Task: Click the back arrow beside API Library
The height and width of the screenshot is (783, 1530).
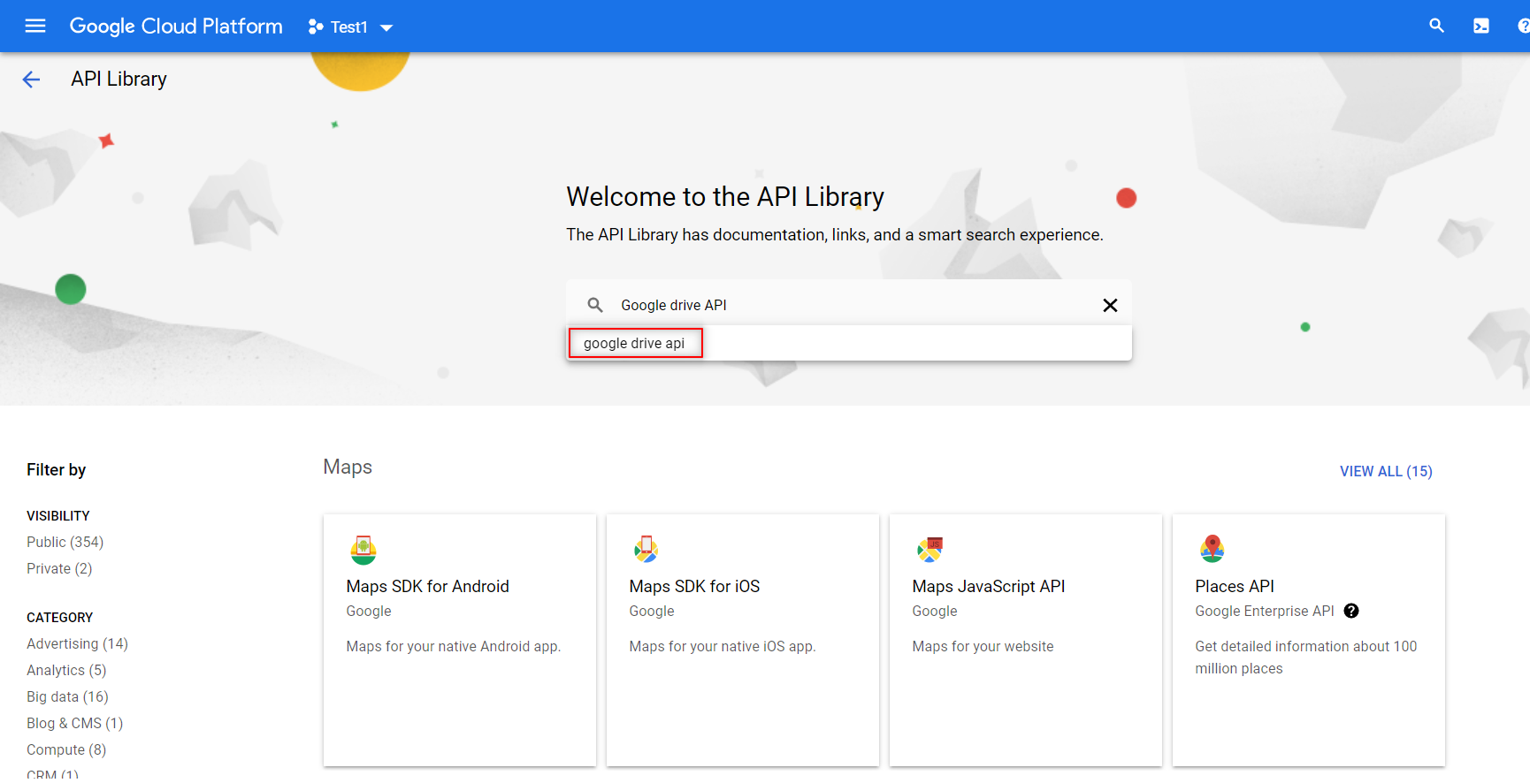Action: click(31, 80)
